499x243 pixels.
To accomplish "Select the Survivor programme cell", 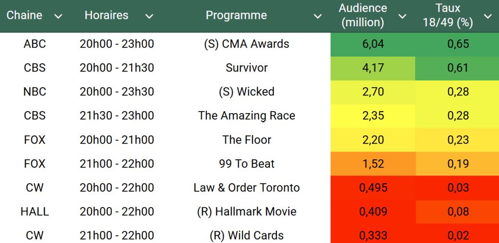I will point(246,68).
